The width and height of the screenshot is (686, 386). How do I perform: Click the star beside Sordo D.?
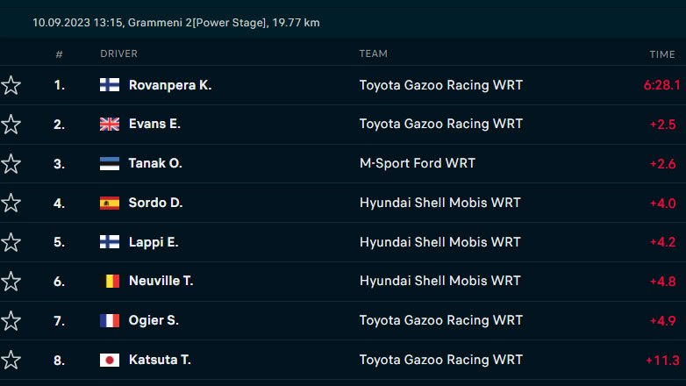pos(11,204)
